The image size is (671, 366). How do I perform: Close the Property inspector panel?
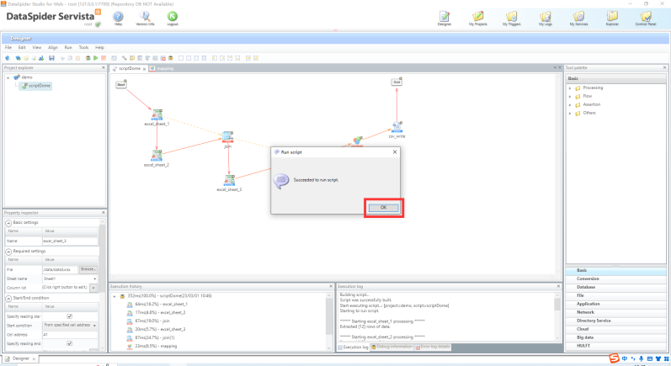coord(103,213)
